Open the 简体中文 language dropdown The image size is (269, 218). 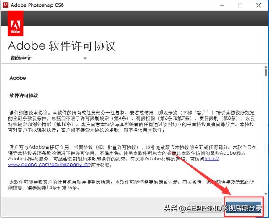pyautogui.click(x=49, y=58)
